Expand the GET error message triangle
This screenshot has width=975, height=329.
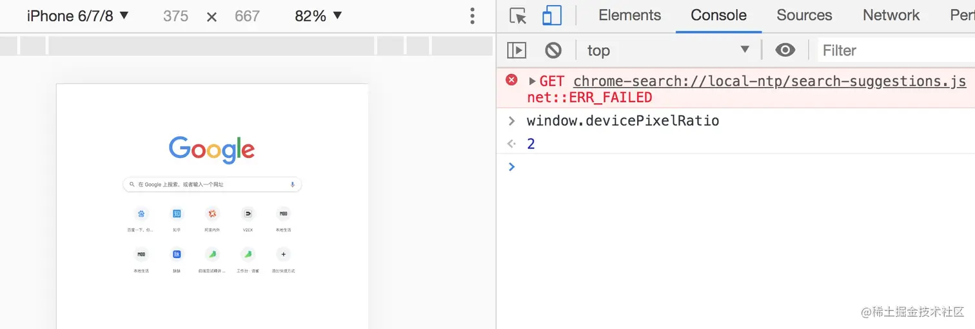tap(533, 81)
